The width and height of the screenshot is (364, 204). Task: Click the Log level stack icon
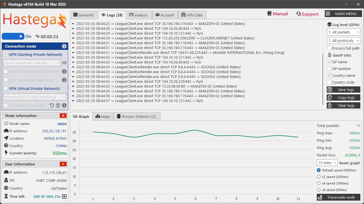pyautogui.click(x=329, y=25)
